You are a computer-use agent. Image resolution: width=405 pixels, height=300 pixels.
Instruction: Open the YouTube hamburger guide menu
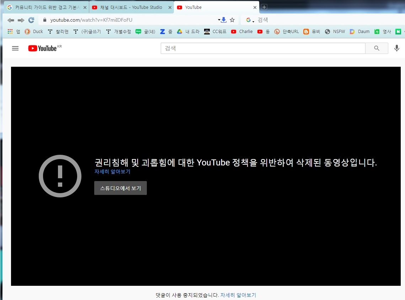pyautogui.click(x=15, y=48)
